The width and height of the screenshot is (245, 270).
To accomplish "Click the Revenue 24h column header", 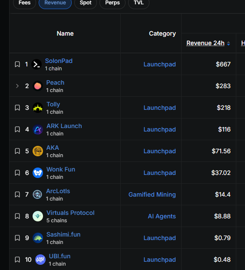I will coord(205,43).
